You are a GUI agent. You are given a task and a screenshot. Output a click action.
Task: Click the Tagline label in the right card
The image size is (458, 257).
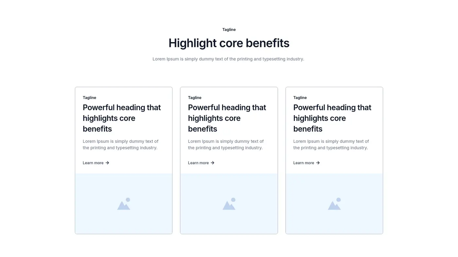tap(300, 98)
